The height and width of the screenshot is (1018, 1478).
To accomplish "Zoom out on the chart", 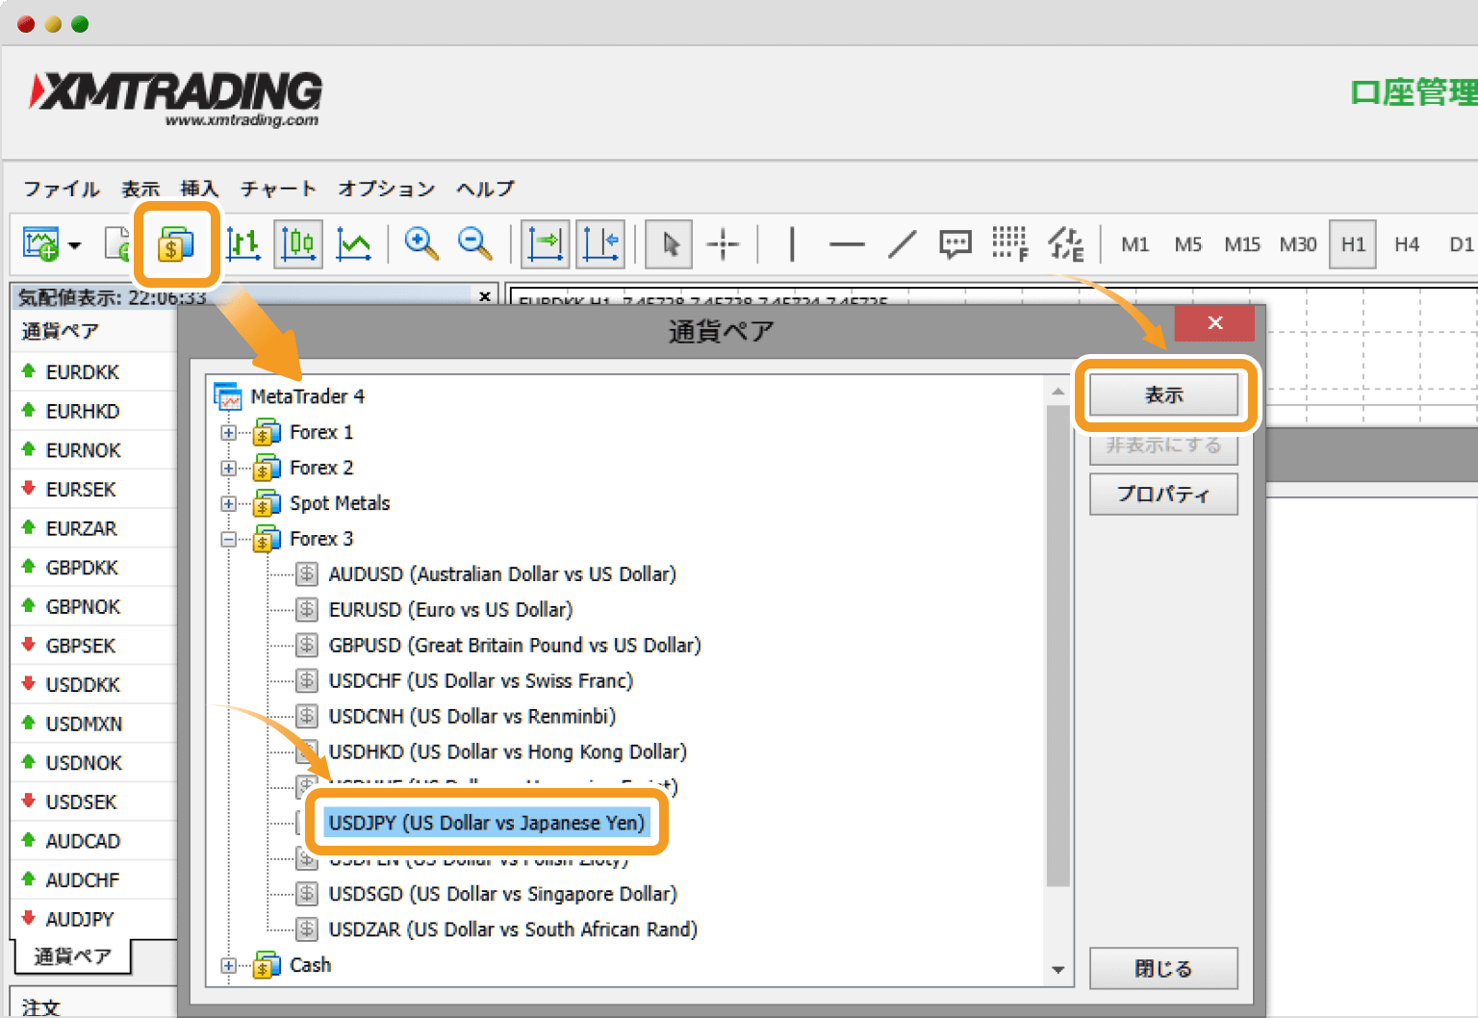I will point(475,244).
